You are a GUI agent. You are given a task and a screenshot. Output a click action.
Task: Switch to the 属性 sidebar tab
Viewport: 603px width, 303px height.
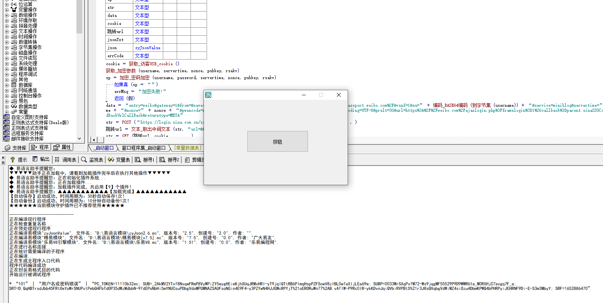[62, 147]
